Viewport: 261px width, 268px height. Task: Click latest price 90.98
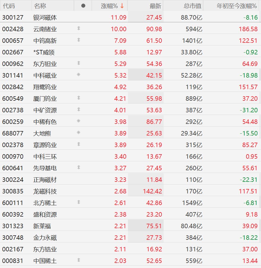[x=154, y=29]
